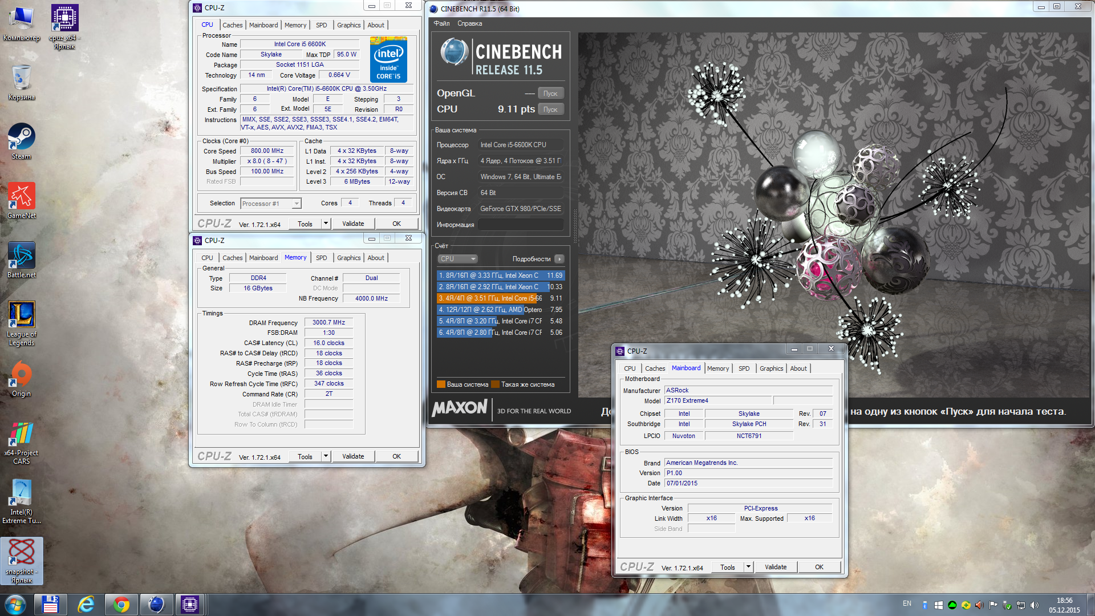Click Validate in top CPU-Z window
1095x616 pixels.
353,224
